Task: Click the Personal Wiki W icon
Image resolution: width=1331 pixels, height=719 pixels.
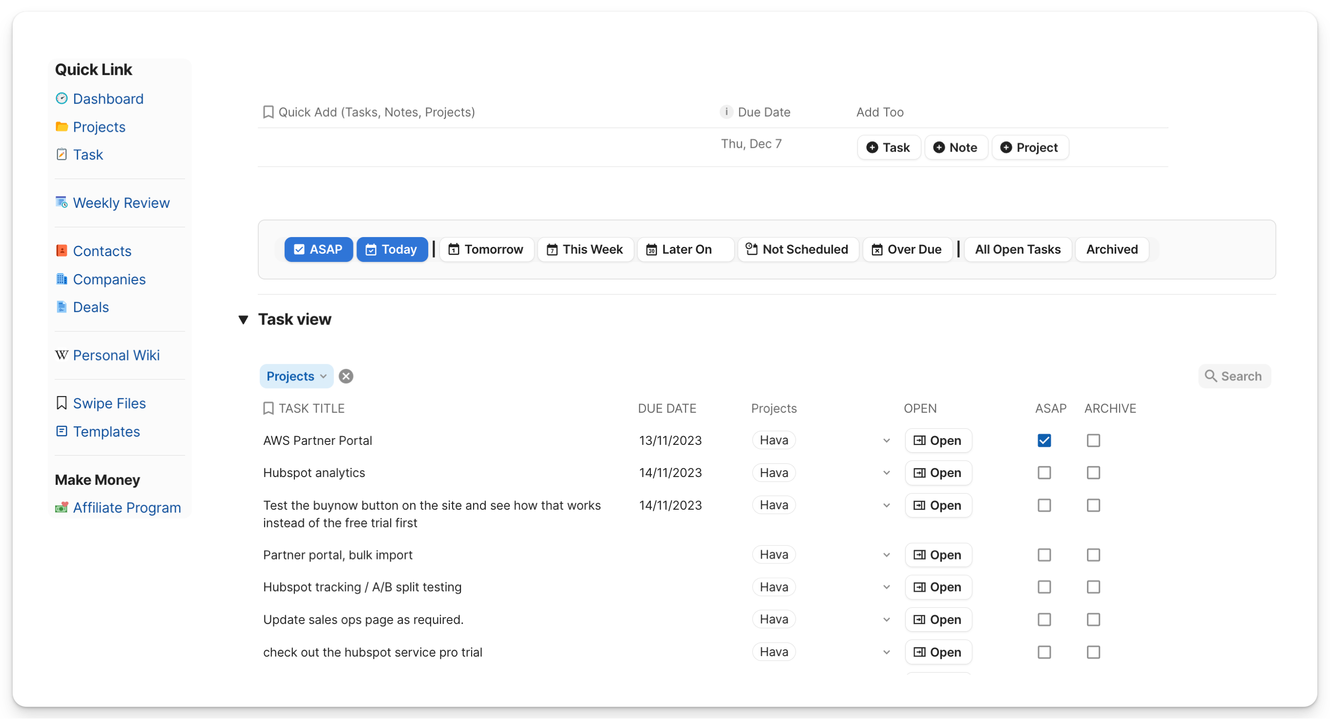Action: tap(62, 355)
